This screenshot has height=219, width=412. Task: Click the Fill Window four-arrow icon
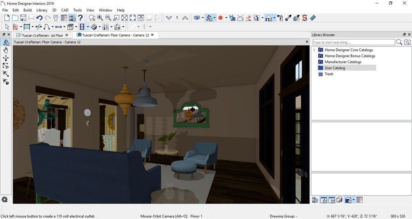[133, 18]
